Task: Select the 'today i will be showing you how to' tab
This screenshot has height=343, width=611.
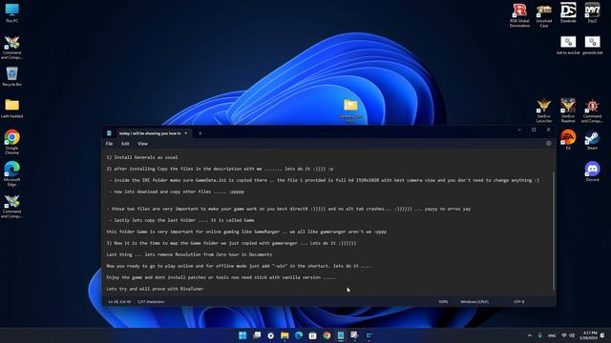Action: 150,133
